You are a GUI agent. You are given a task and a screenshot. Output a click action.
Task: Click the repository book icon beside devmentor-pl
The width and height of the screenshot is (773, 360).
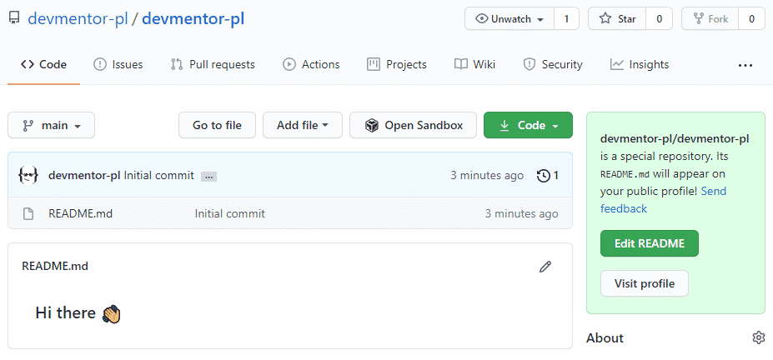tap(14, 18)
